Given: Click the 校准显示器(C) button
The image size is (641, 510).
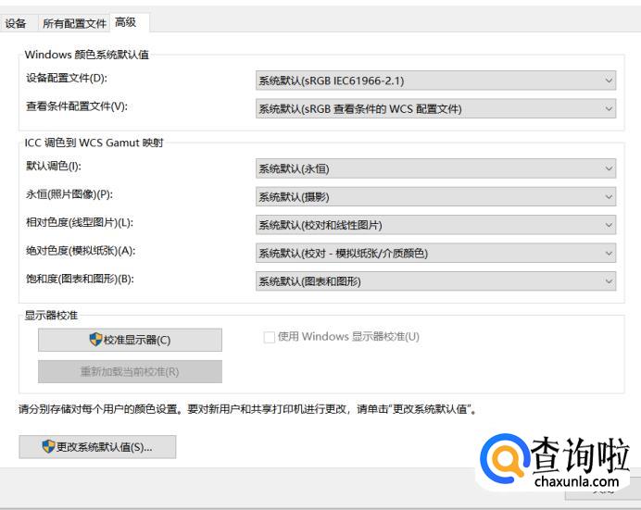Looking at the screenshot, I should click(130, 340).
